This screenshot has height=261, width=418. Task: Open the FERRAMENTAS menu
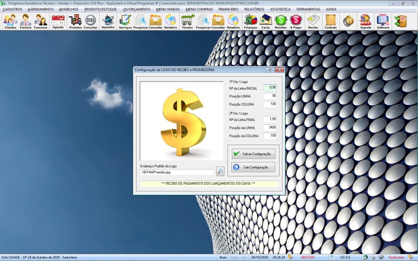coord(308,9)
